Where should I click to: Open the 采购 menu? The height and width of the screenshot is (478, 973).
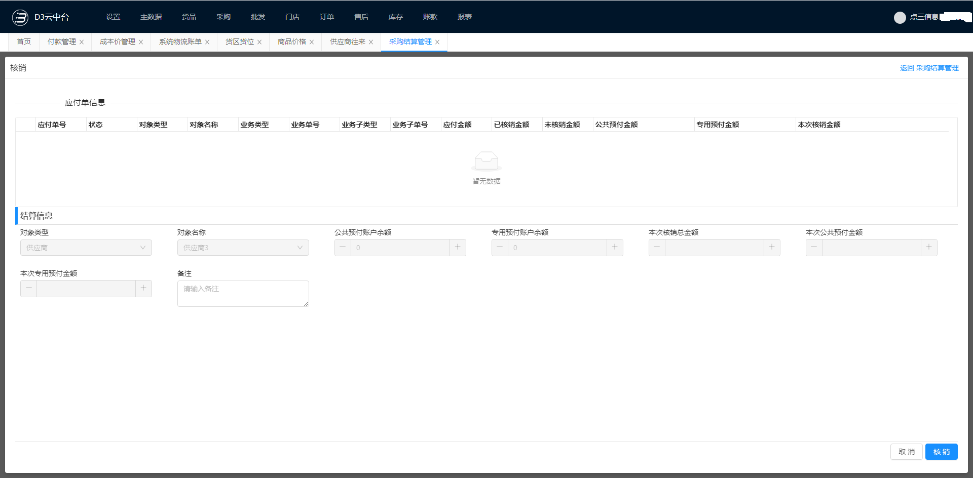tap(223, 17)
